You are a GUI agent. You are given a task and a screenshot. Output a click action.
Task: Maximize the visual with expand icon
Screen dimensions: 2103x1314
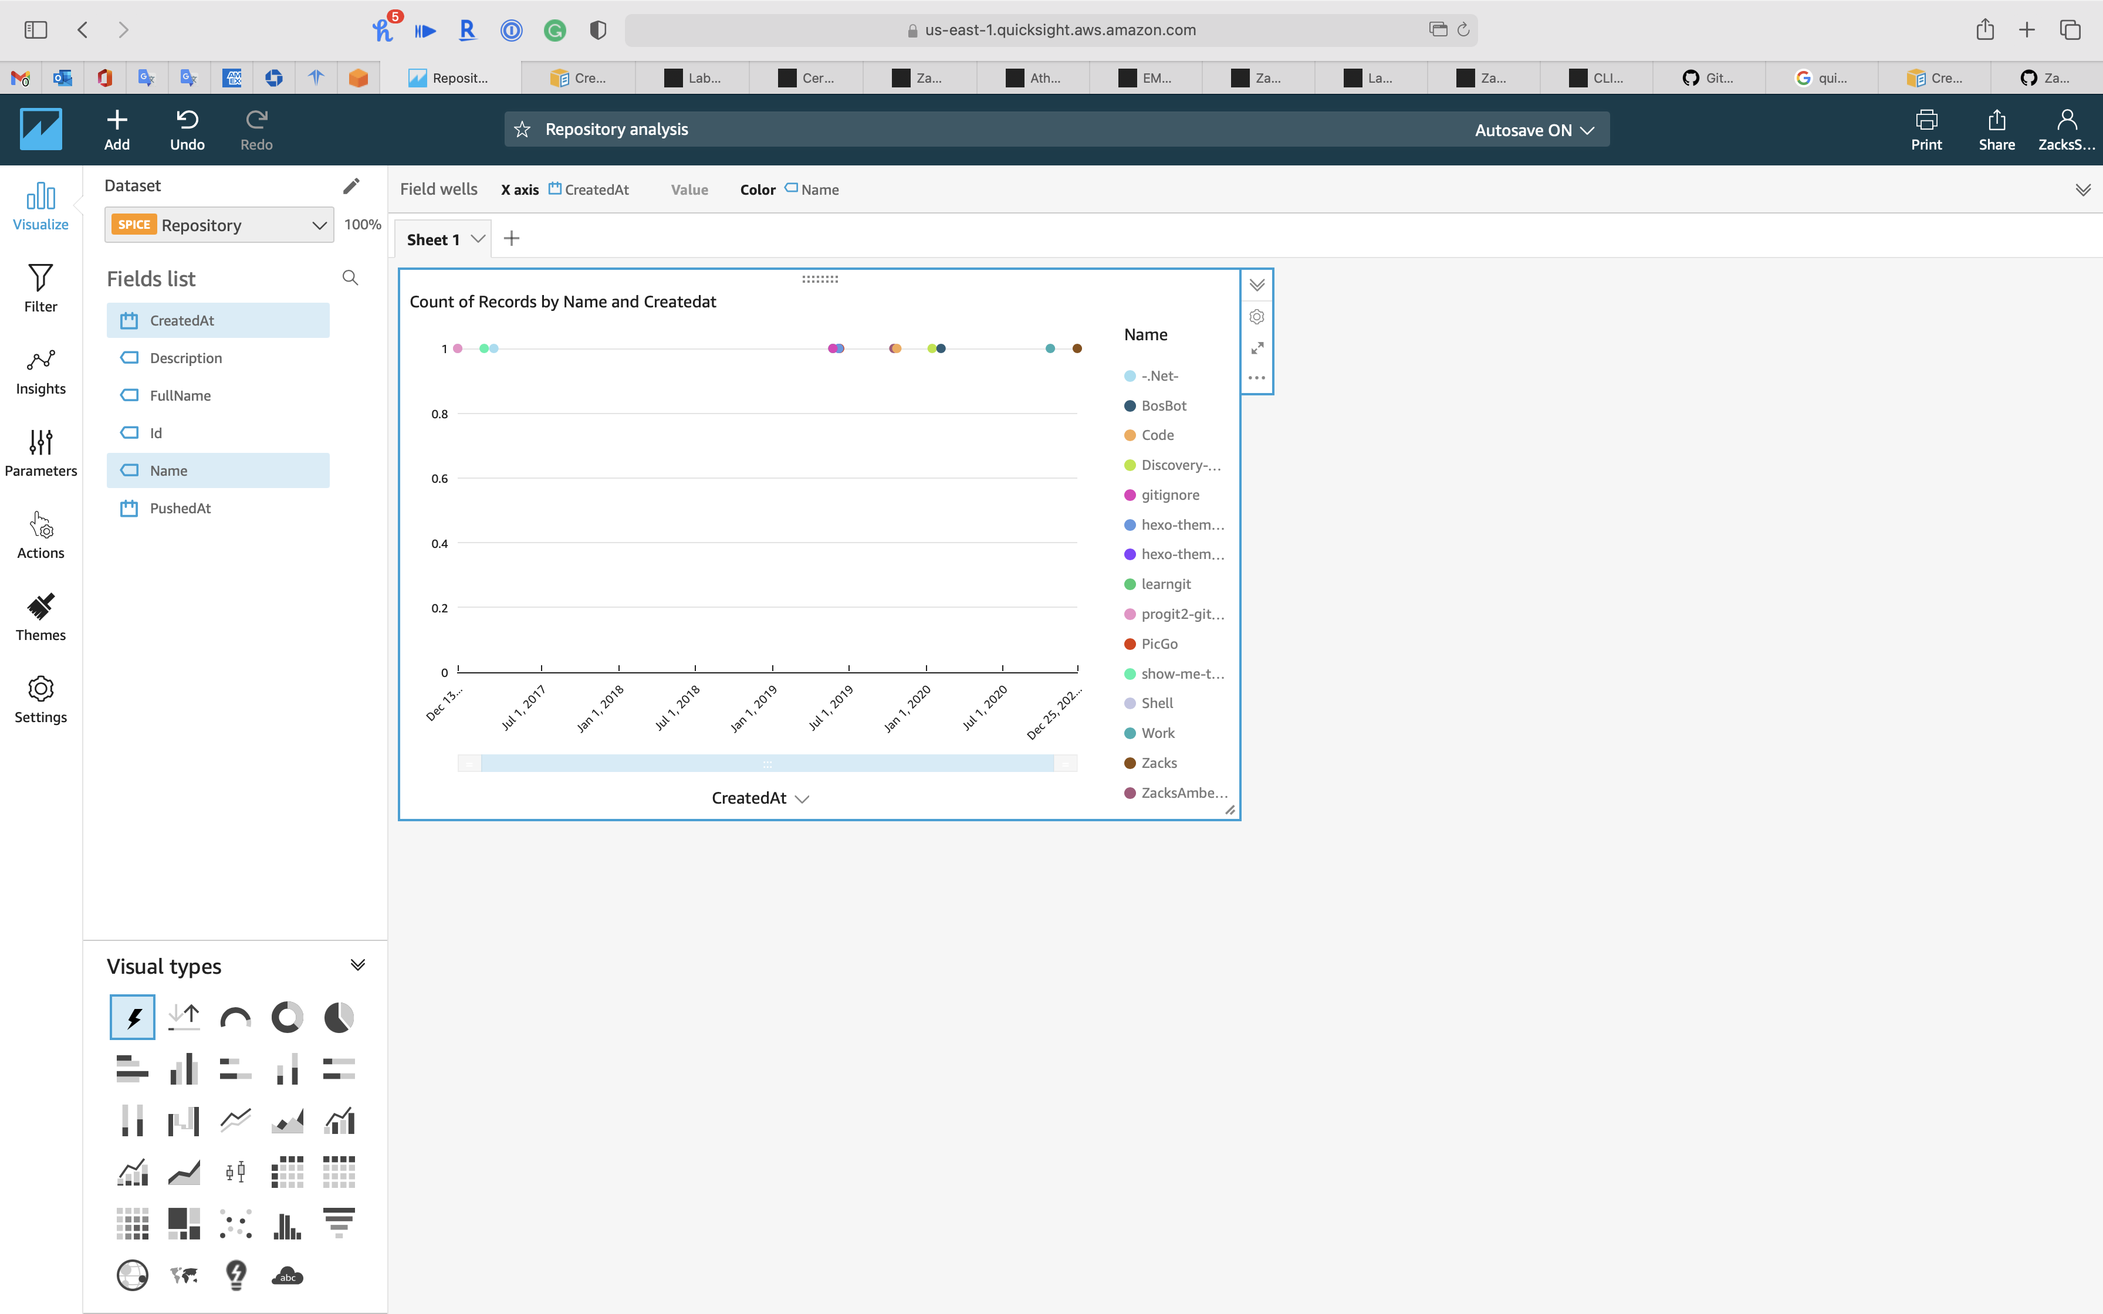(x=1257, y=348)
